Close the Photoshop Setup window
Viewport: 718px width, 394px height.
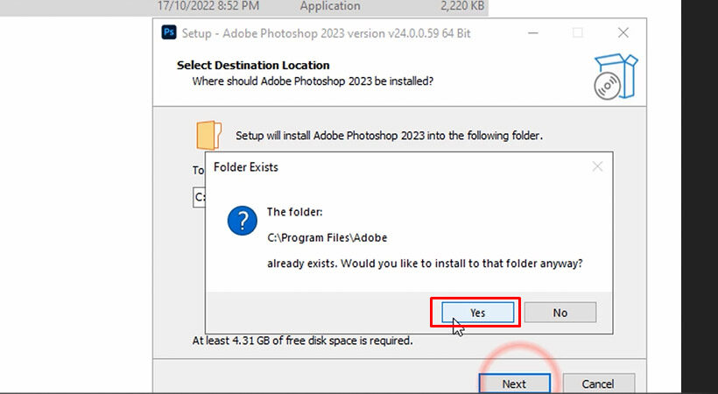623,32
